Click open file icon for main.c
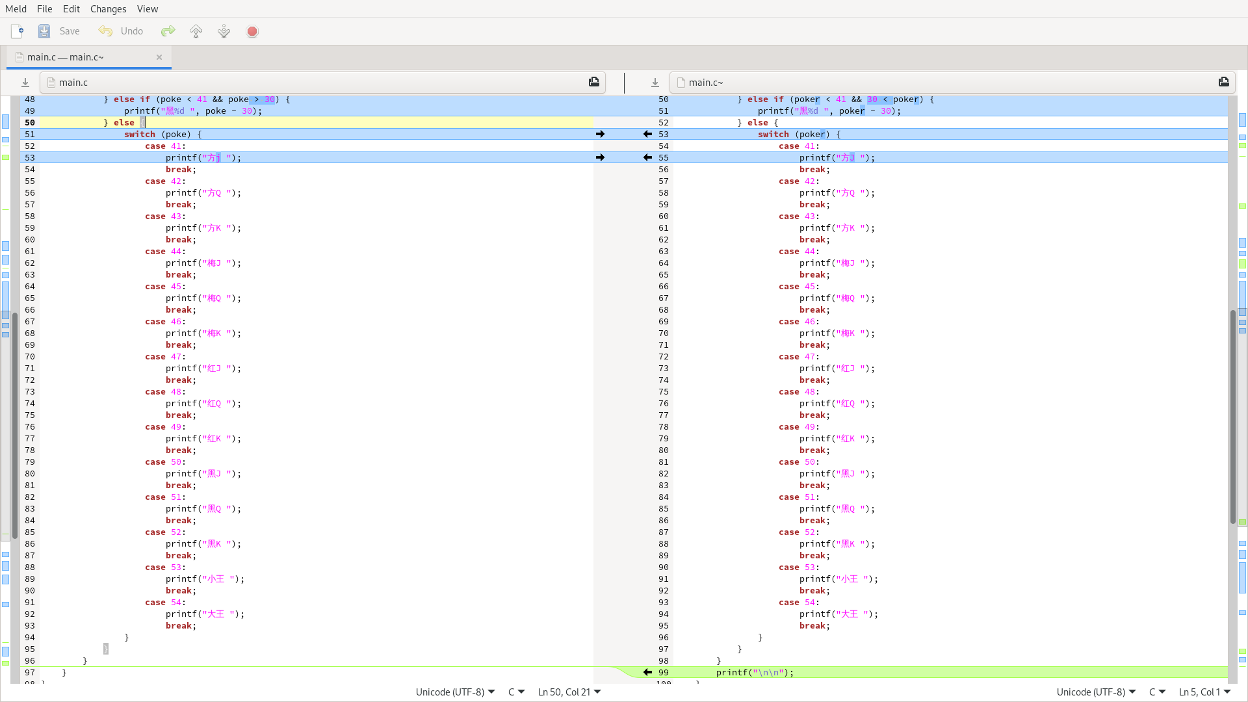The height and width of the screenshot is (702, 1248). click(x=594, y=82)
